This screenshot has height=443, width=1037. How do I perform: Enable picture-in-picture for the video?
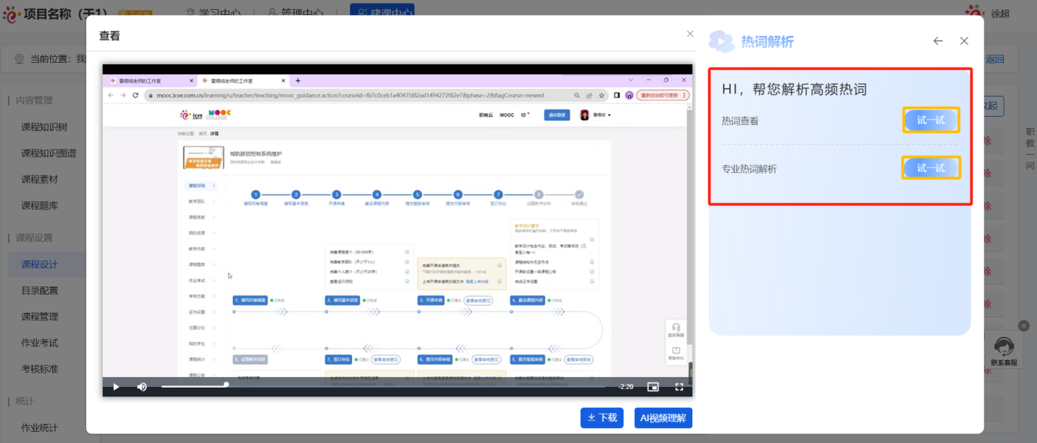pos(653,387)
